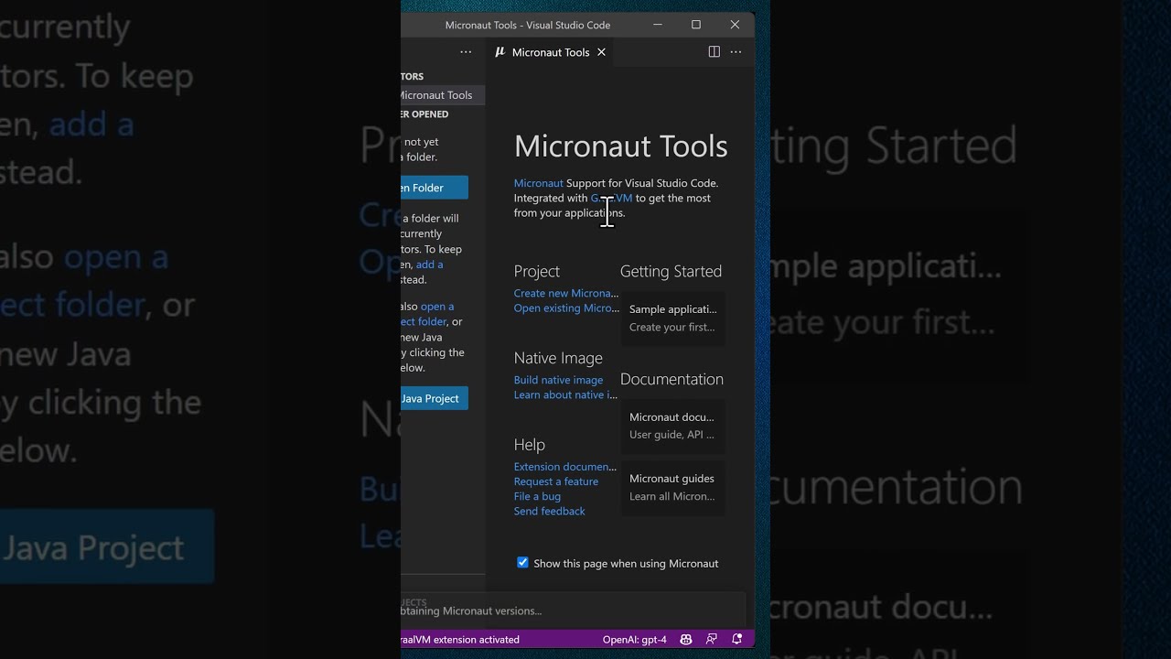This screenshot has width=1171, height=659.
Task: Collapse the Open Editors section header
Action: pyautogui.click(x=443, y=76)
